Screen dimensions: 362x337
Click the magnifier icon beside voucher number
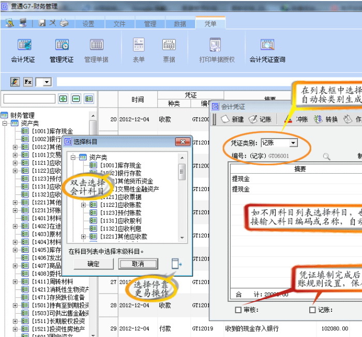coord(326,157)
